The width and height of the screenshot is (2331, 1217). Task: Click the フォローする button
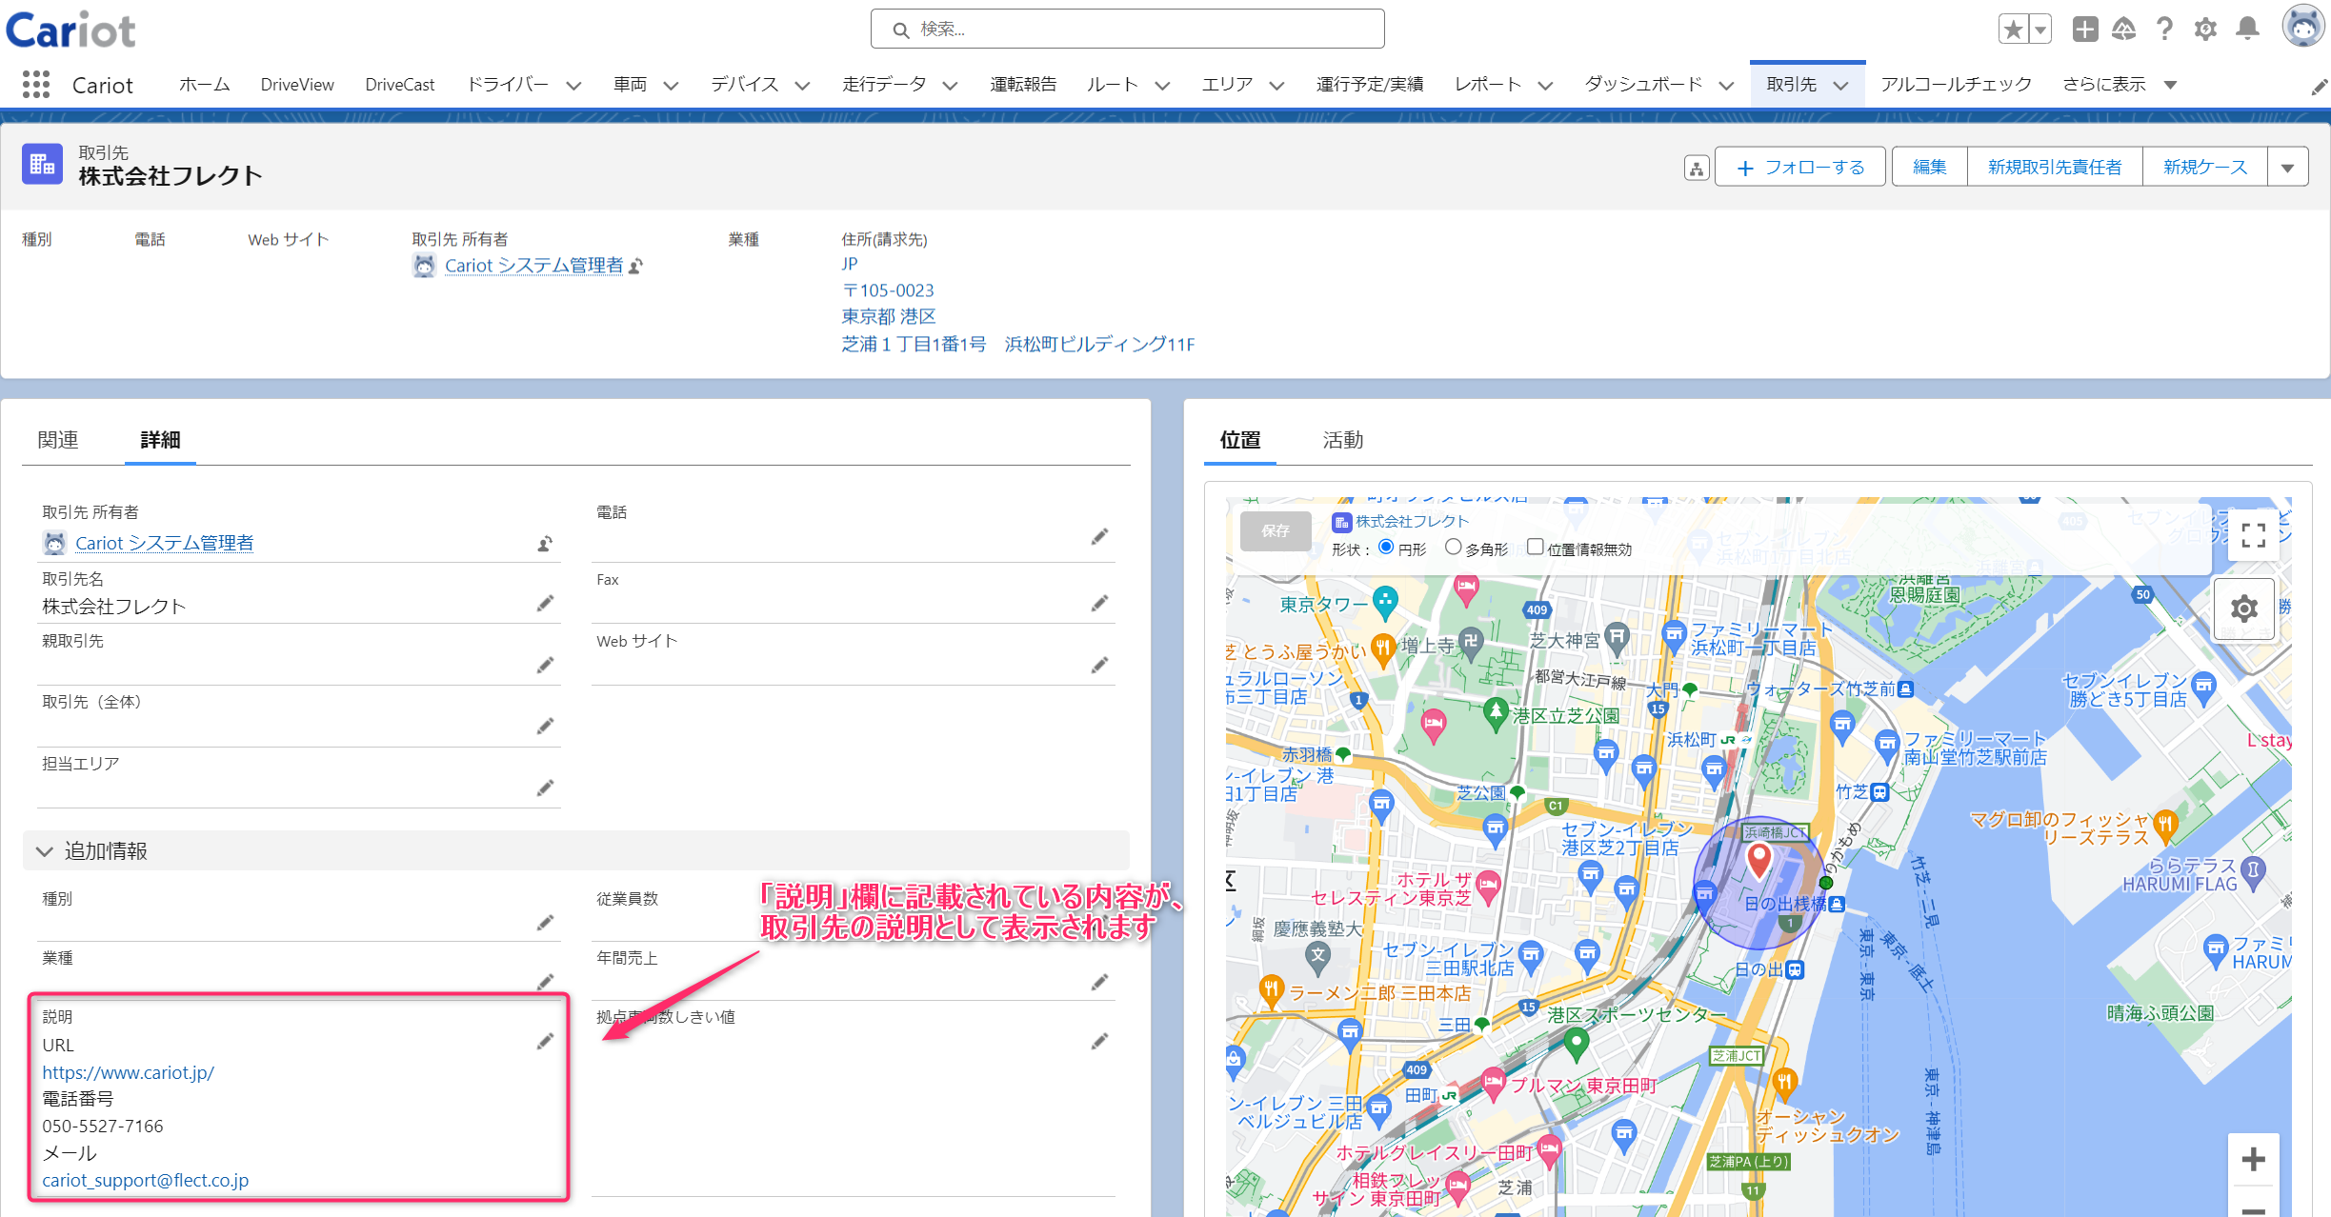[x=1799, y=168]
